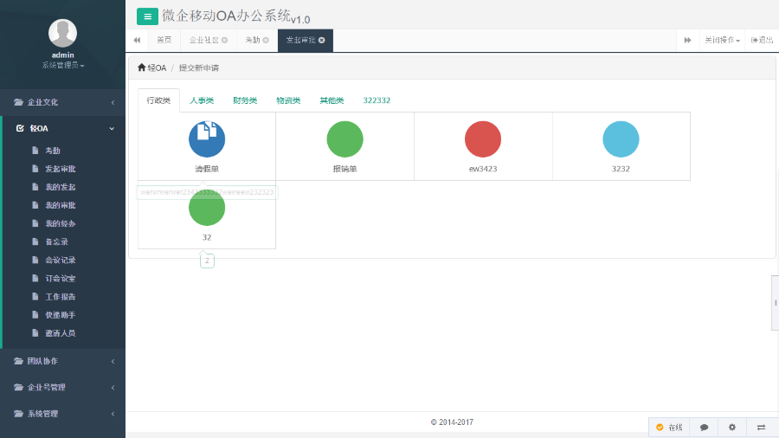Switch to the 财务类 category tab
This screenshot has height=438, width=779.
point(245,100)
